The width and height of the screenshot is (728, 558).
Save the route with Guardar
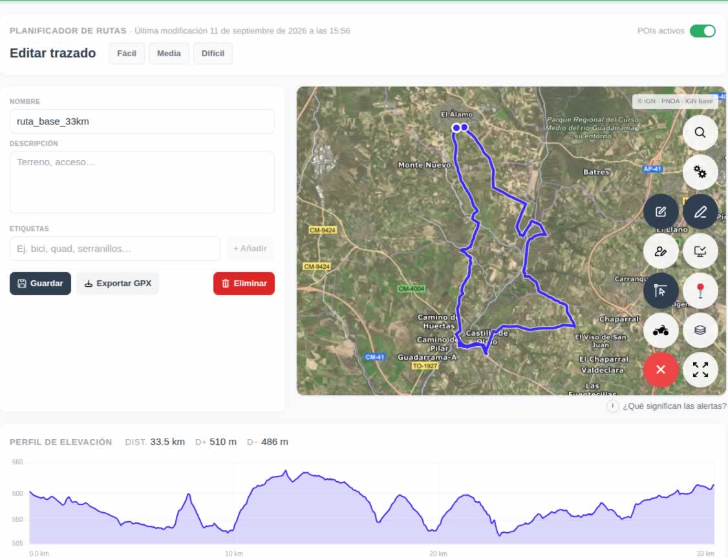pos(40,284)
